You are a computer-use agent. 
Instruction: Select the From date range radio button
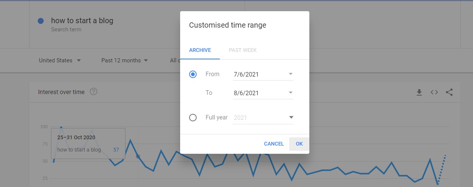[x=193, y=74]
